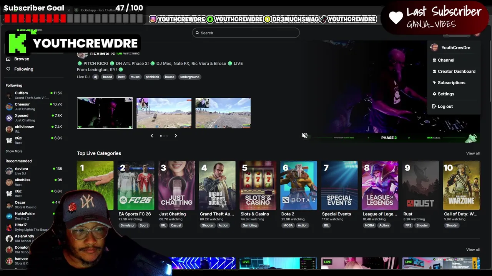This screenshot has width=492, height=276.
Task: Click Simulator tag under EA Sports FC 26
Action: point(128,225)
